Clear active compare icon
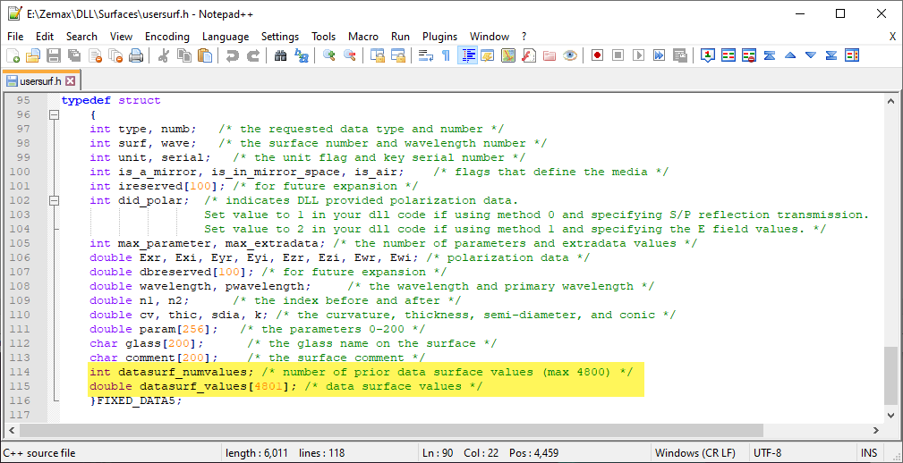The height and width of the screenshot is (463, 903). tap(749, 55)
